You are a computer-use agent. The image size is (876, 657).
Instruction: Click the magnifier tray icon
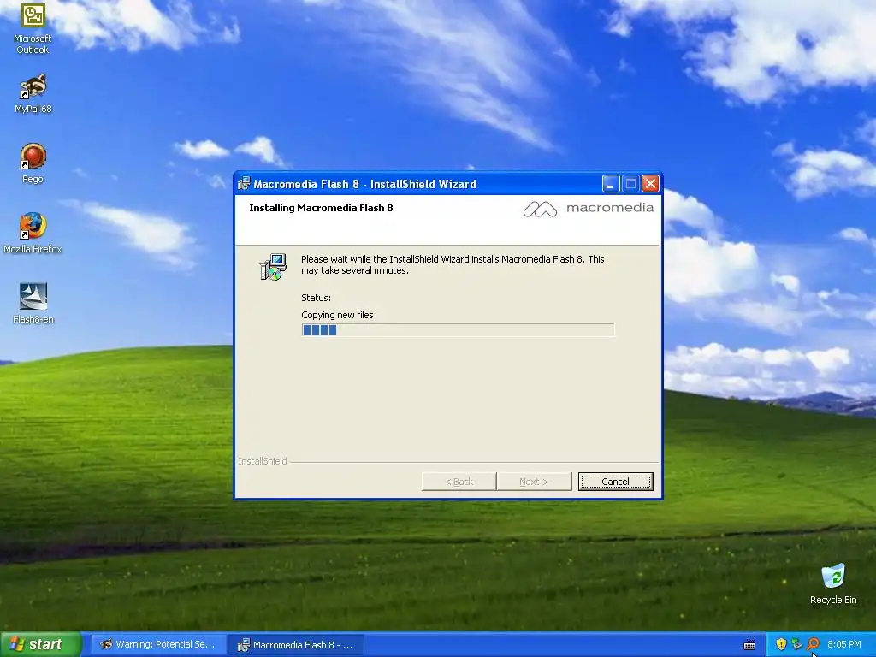pyautogui.click(x=813, y=645)
